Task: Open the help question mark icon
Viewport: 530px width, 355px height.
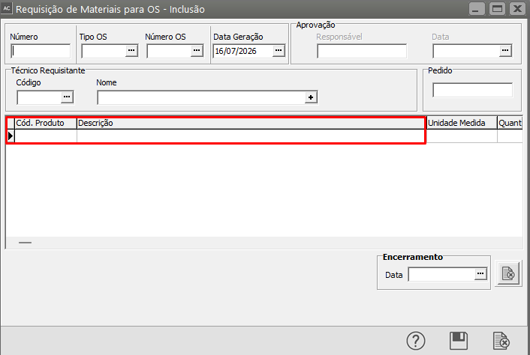Action: [416, 341]
